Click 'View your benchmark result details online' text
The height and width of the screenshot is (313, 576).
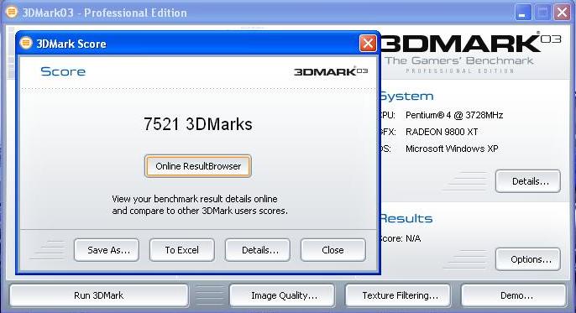point(195,199)
